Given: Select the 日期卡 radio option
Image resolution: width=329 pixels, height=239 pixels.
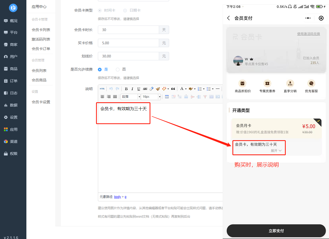Looking at the screenshot, I should point(125,10).
